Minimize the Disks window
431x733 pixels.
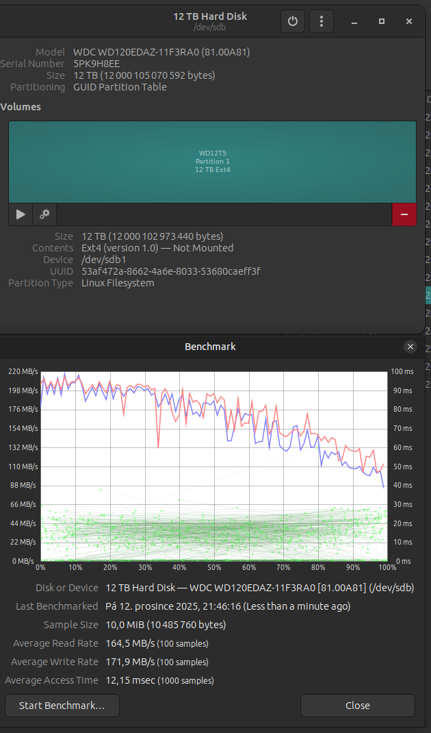click(x=354, y=21)
